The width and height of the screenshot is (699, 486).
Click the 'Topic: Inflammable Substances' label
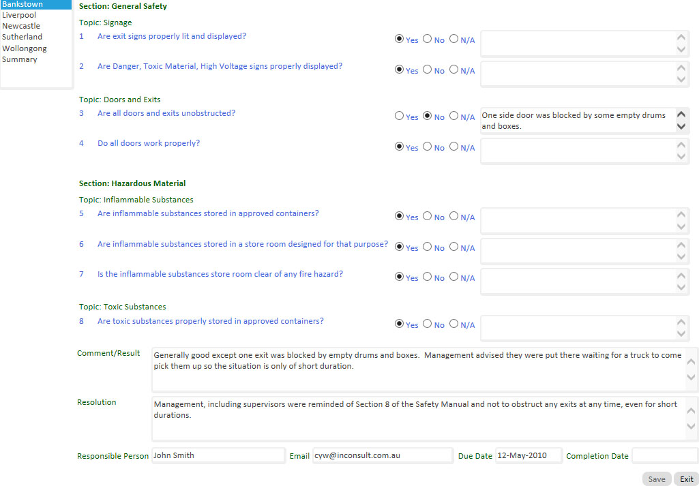pyautogui.click(x=136, y=200)
